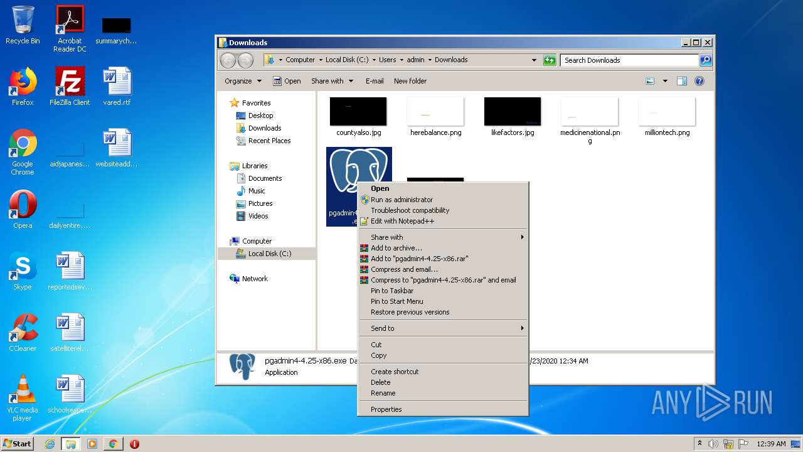Expand the Share with toolbar dropdown
The width and height of the screenshot is (803, 452).
(x=332, y=81)
